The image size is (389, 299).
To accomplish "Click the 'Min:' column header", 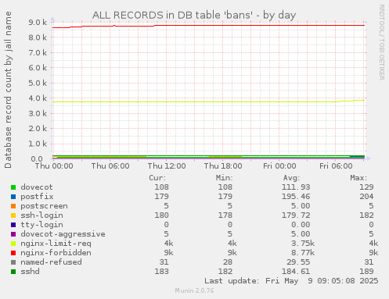I will coord(224,178).
